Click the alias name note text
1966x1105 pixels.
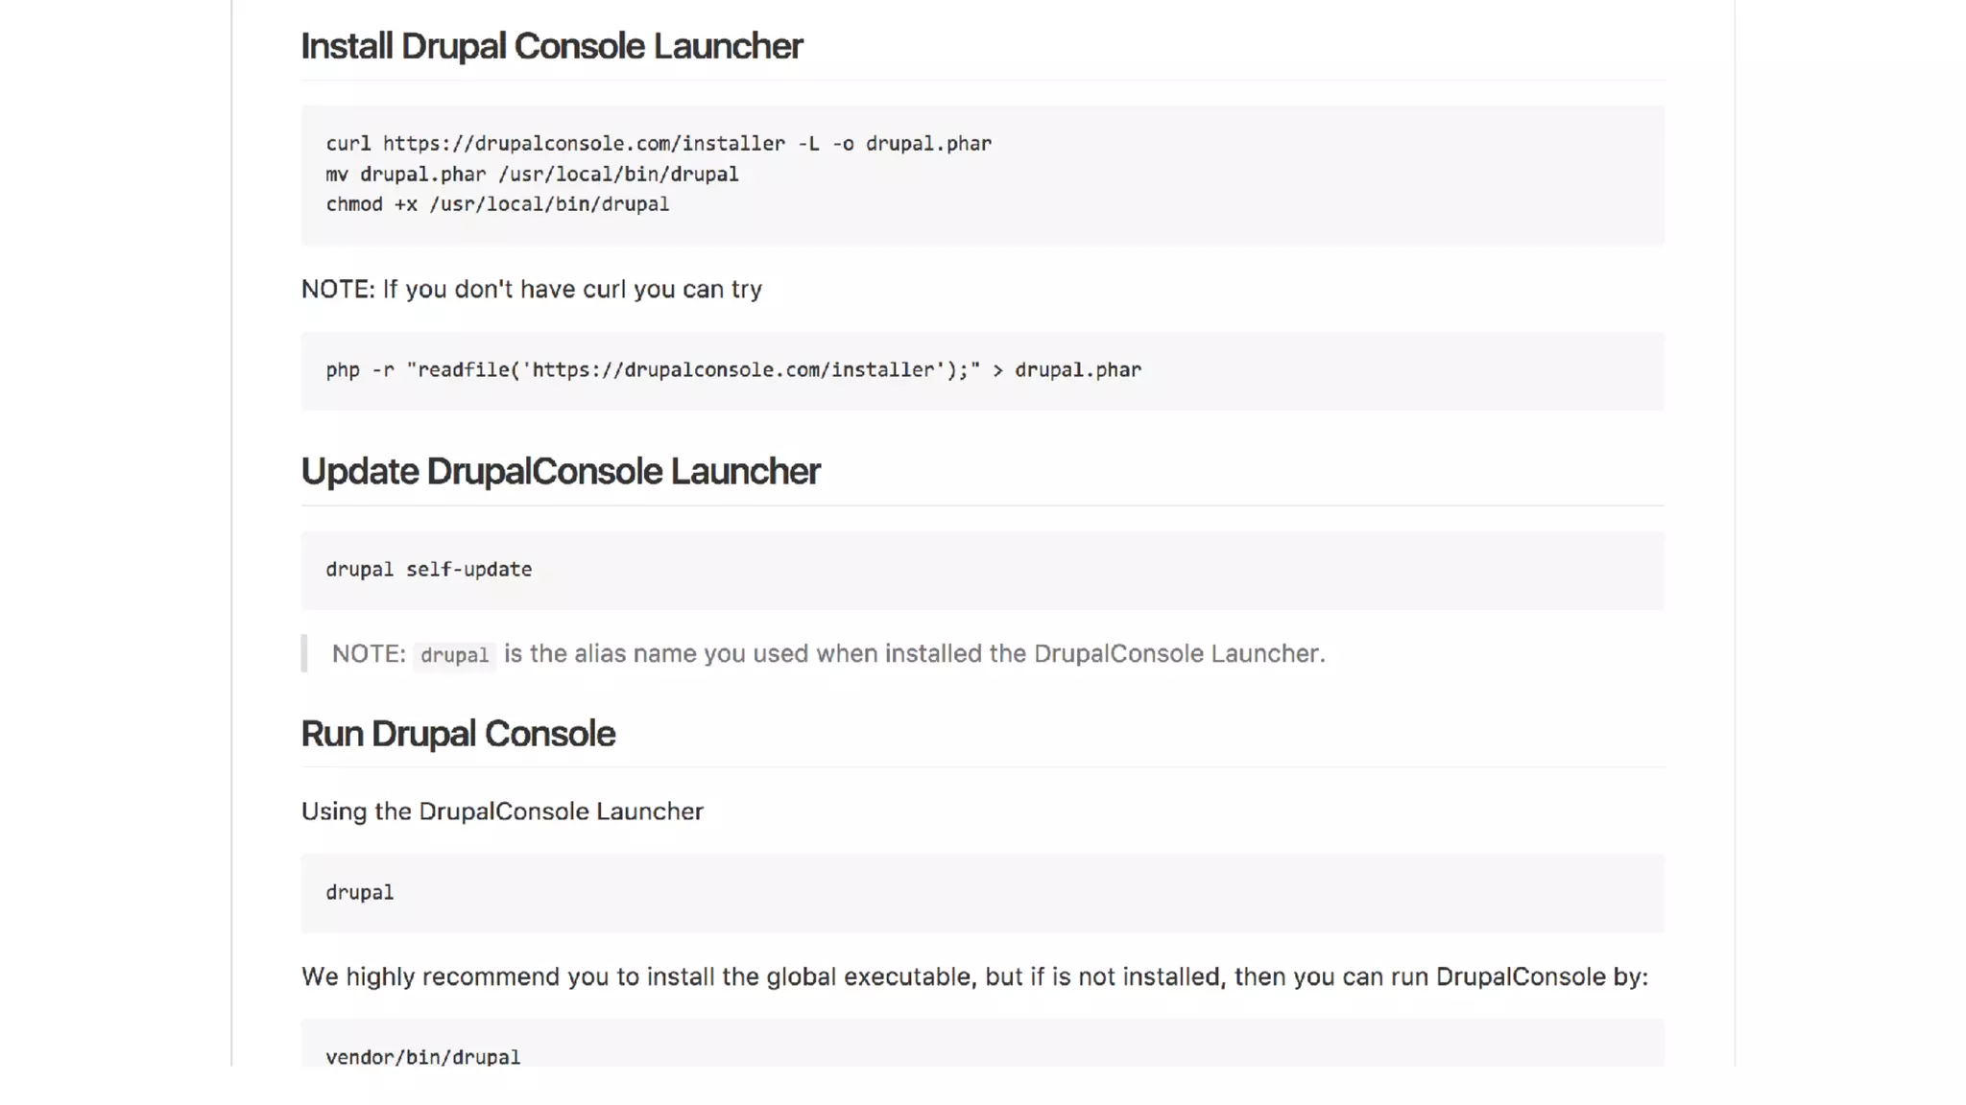point(913,654)
